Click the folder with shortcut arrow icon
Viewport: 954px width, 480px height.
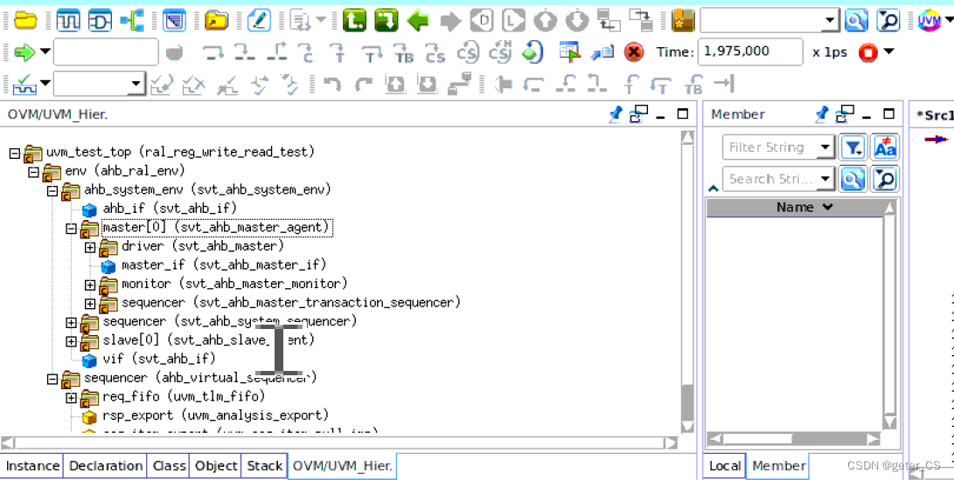click(216, 21)
